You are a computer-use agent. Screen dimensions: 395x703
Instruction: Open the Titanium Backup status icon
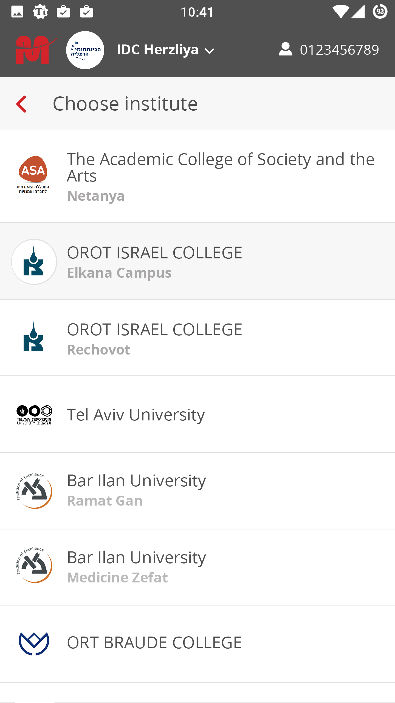coord(40,12)
